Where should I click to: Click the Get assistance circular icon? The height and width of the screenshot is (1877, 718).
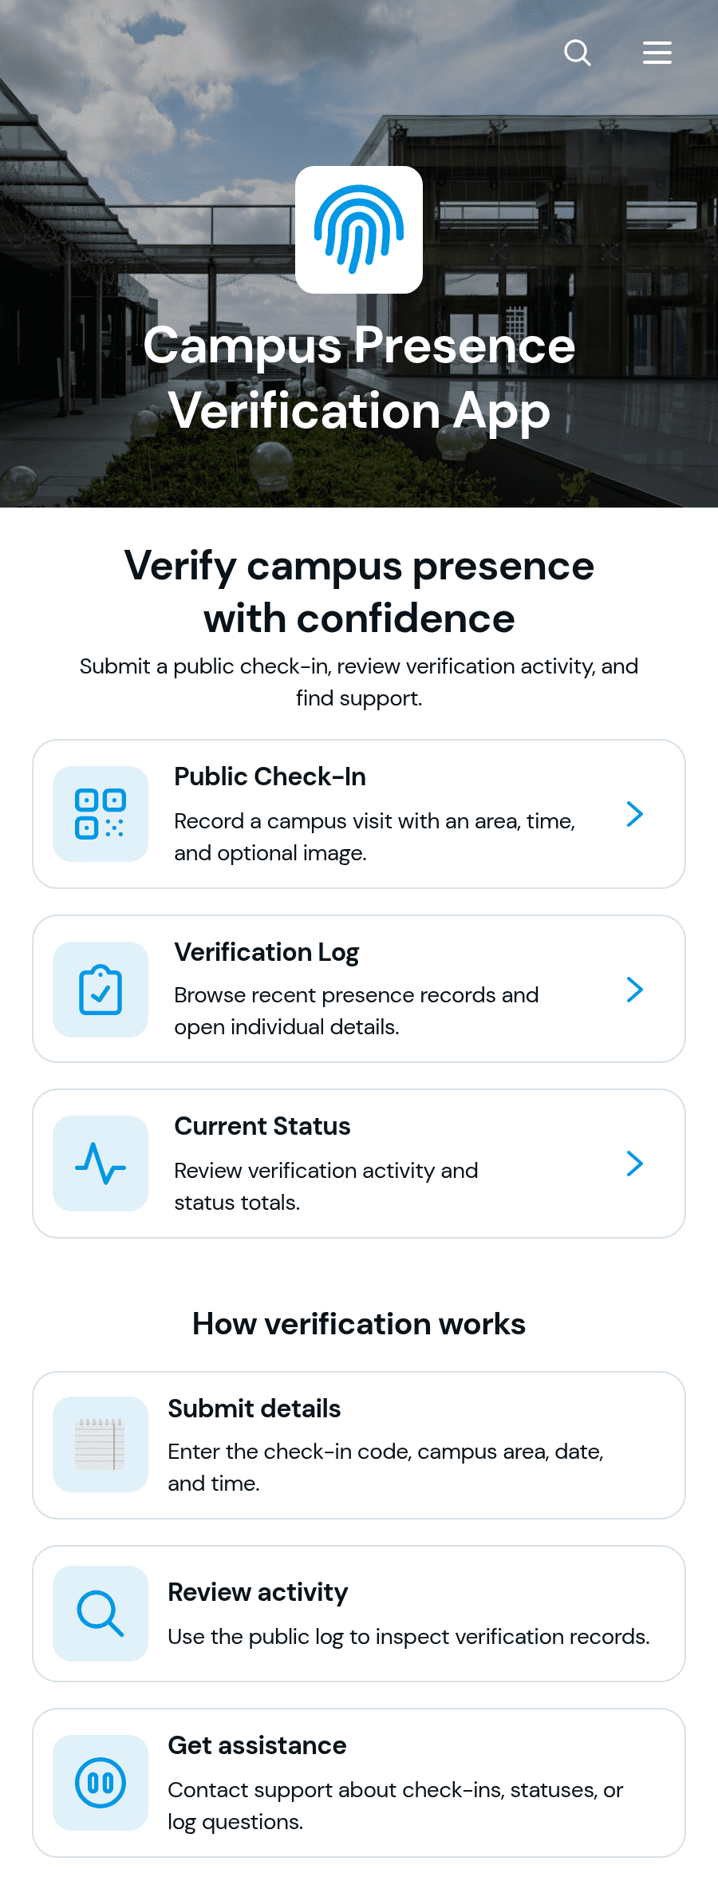coord(101,1783)
